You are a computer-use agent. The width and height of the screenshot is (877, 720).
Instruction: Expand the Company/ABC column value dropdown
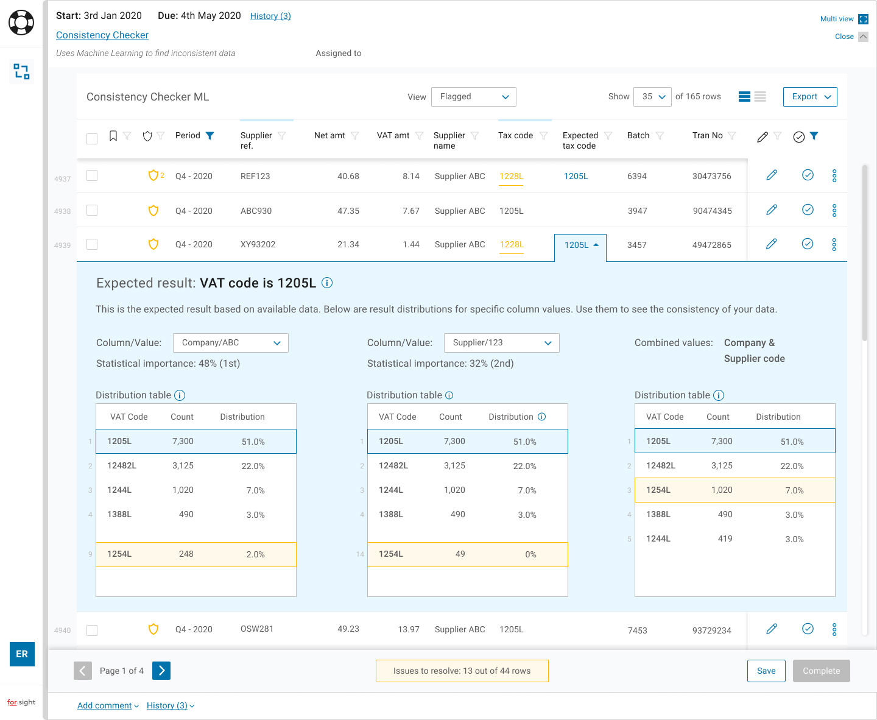(x=230, y=343)
